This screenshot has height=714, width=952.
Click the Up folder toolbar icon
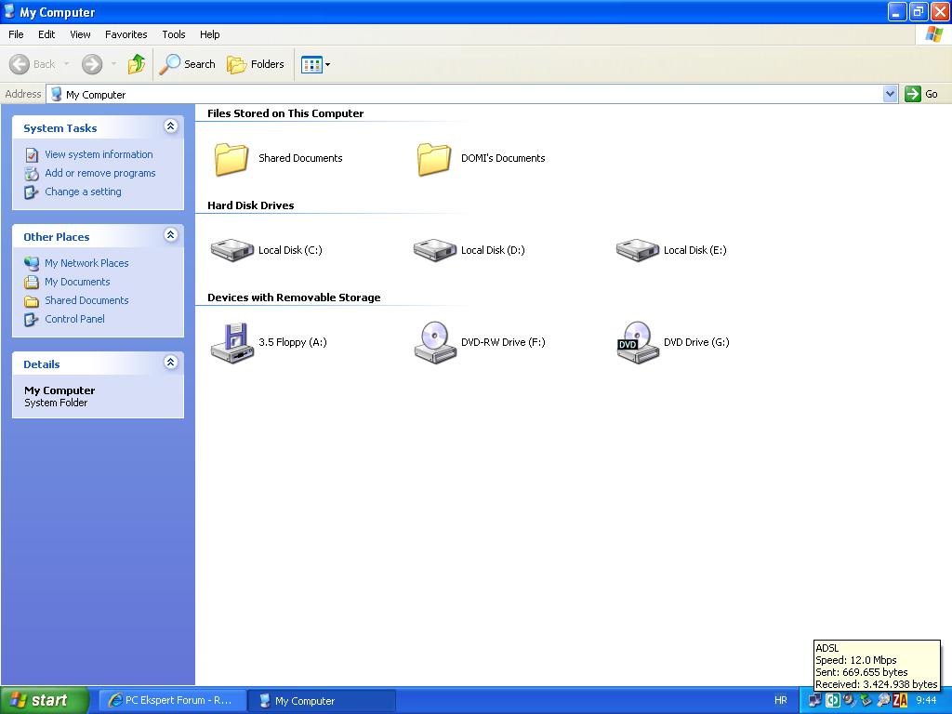[137, 64]
